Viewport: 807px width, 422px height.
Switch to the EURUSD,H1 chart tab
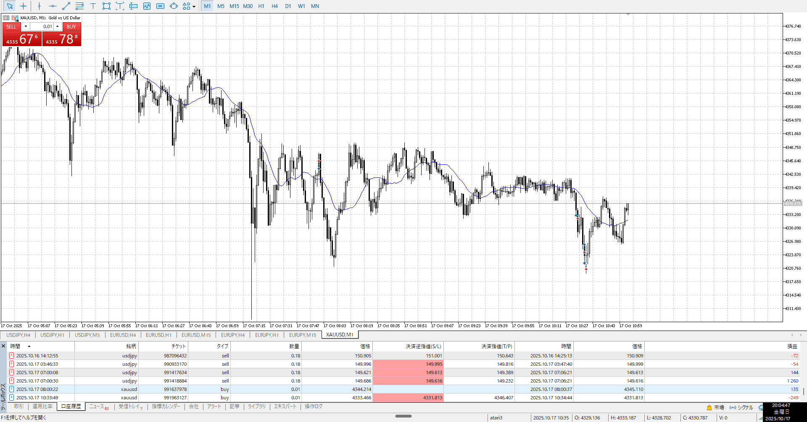click(x=158, y=335)
